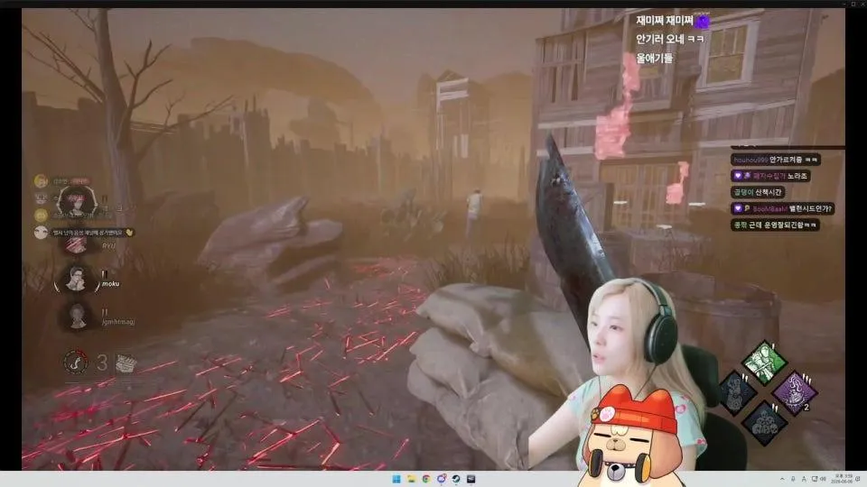This screenshot has height=487, width=867.
Task: Click the 재미쪄 재미쪄 overlay text
Action: [665, 21]
